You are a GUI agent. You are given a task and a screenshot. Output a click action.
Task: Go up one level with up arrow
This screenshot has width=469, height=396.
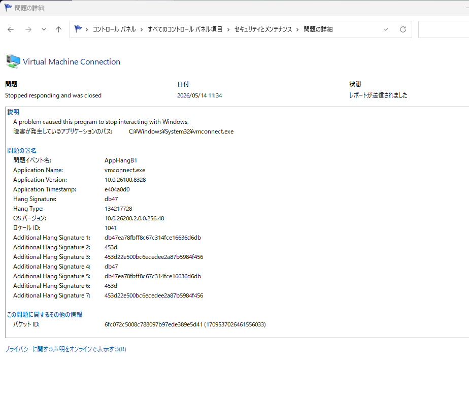click(59, 29)
